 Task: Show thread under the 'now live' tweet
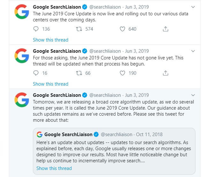50,40
